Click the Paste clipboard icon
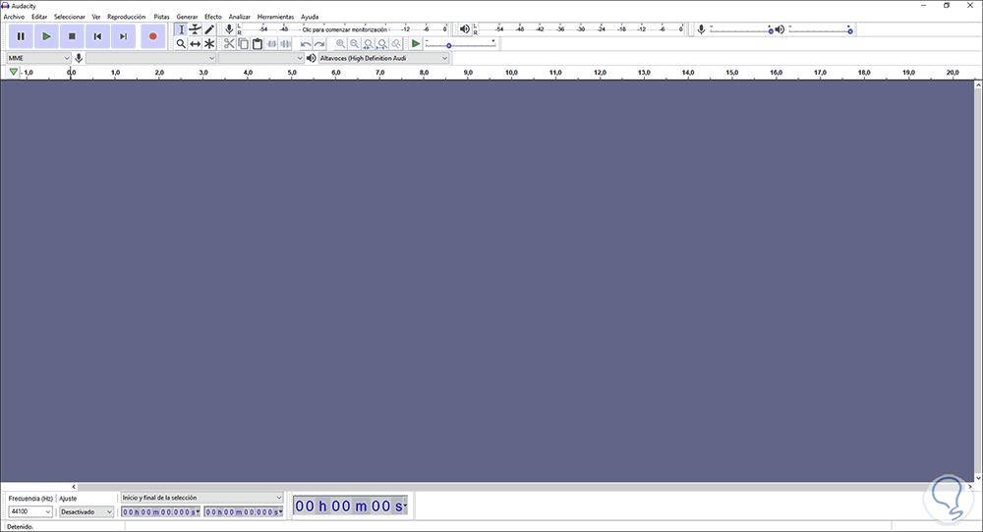This screenshot has width=983, height=532. 257,44
